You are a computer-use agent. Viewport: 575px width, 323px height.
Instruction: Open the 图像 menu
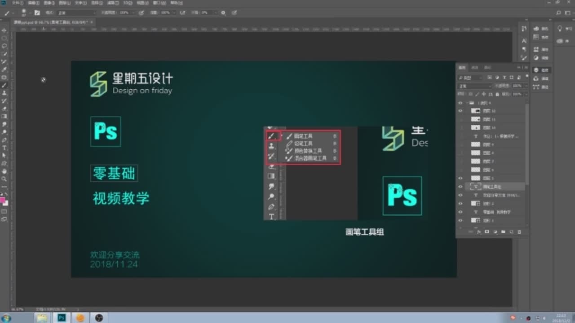coord(49,3)
